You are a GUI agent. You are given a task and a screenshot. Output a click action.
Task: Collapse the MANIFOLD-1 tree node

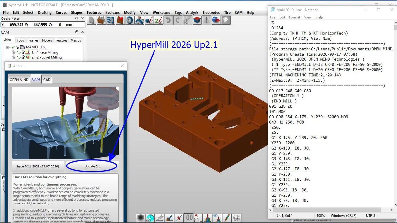pyautogui.click(x=8, y=47)
